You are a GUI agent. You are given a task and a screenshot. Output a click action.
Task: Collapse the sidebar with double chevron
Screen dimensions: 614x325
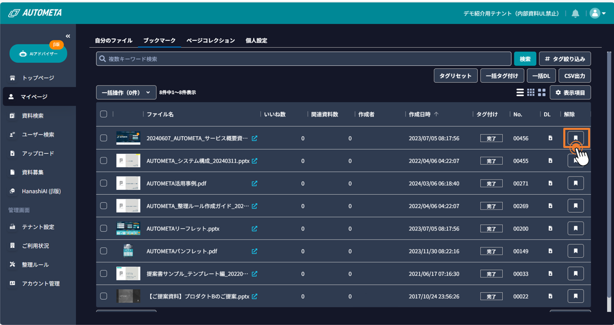point(68,36)
